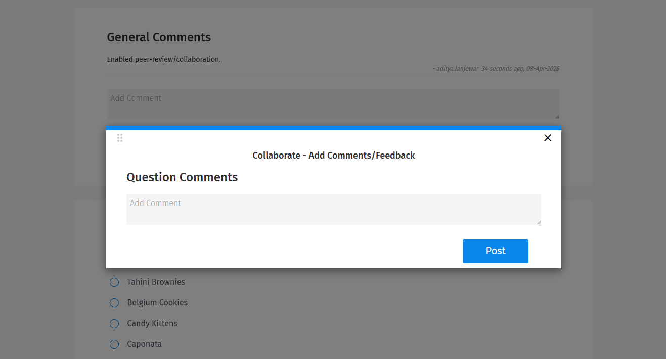
Task: Click the General Comments heading
Action: pyautogui.click(x=159, y=37)
